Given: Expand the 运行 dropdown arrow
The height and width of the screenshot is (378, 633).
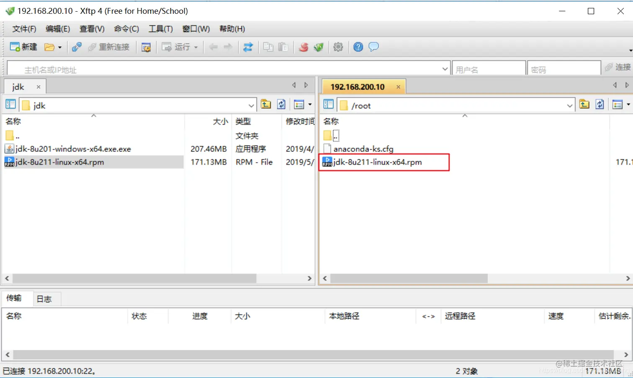Looking at the screenshot, I should click(x=196, y=47).
